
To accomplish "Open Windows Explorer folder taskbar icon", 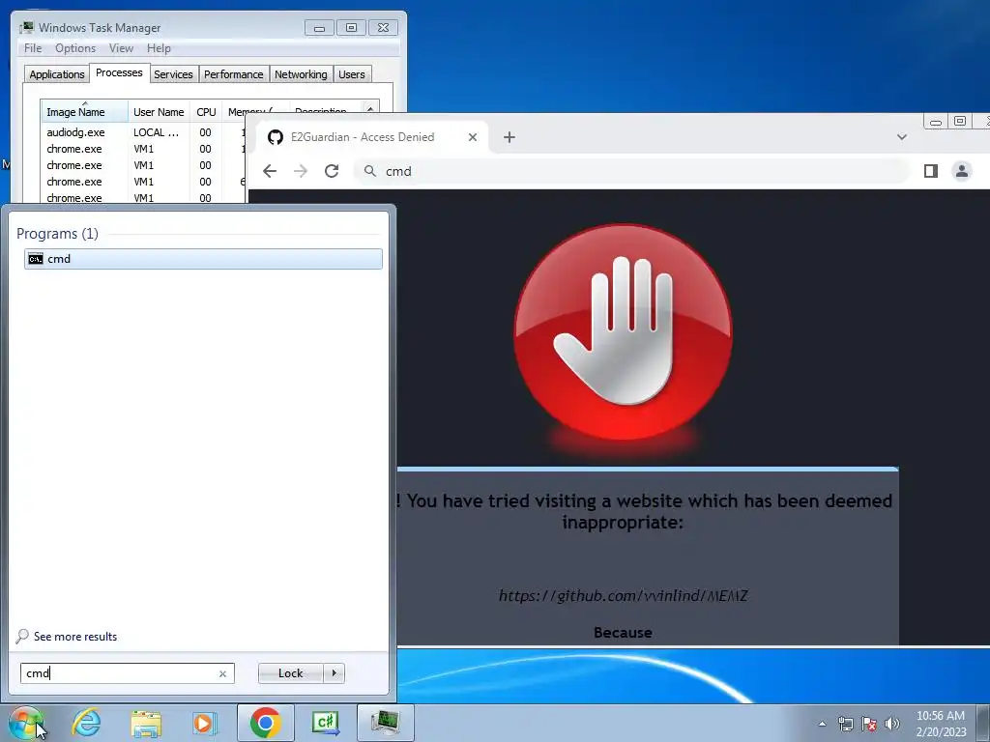I will coord(146,723).
